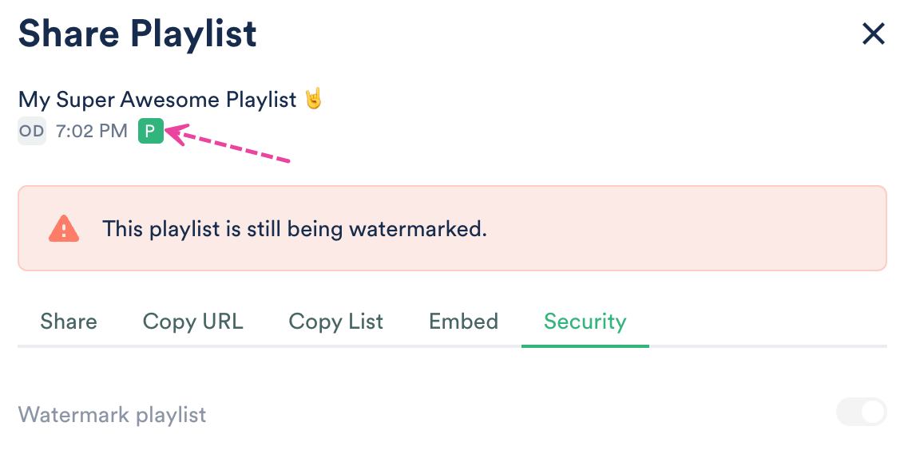This screenshot has height=454, width=908.
Task: Click the word Awesome in playlist title
Action: coord(170,100)
